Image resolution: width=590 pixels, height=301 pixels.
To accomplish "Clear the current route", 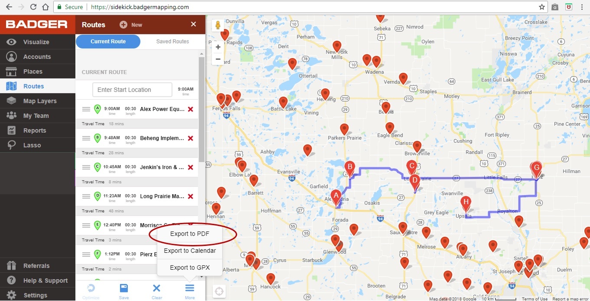I will coord(157,291).
